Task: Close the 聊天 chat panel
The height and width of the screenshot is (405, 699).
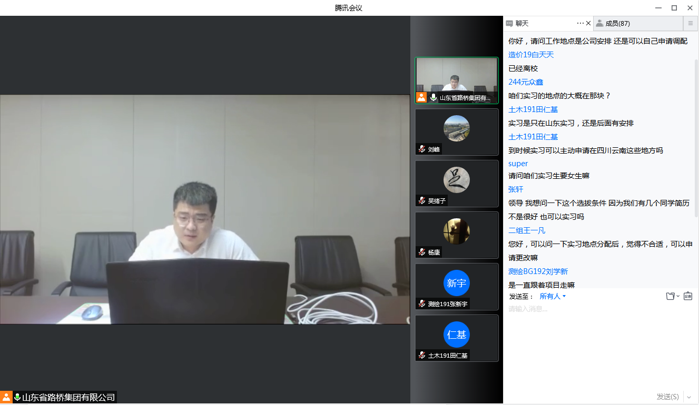Action: (x=588, y=23)
